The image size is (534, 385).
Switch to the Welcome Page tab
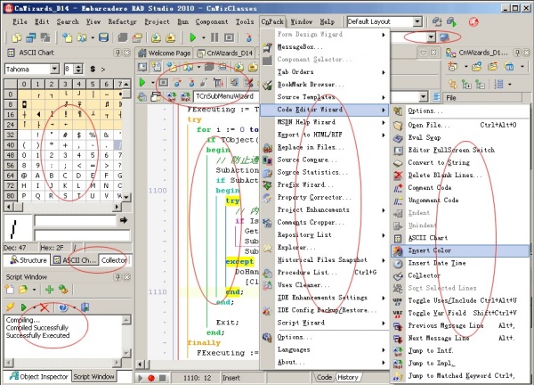169,53
